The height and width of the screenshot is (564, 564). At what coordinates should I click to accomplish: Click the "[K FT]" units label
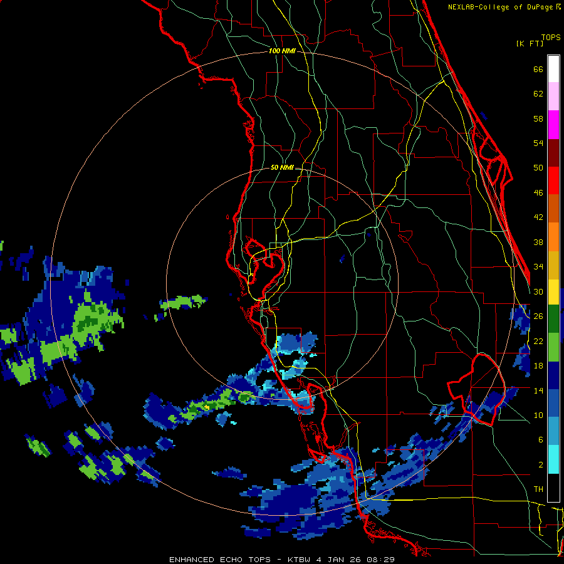click(x=530, y=44)
